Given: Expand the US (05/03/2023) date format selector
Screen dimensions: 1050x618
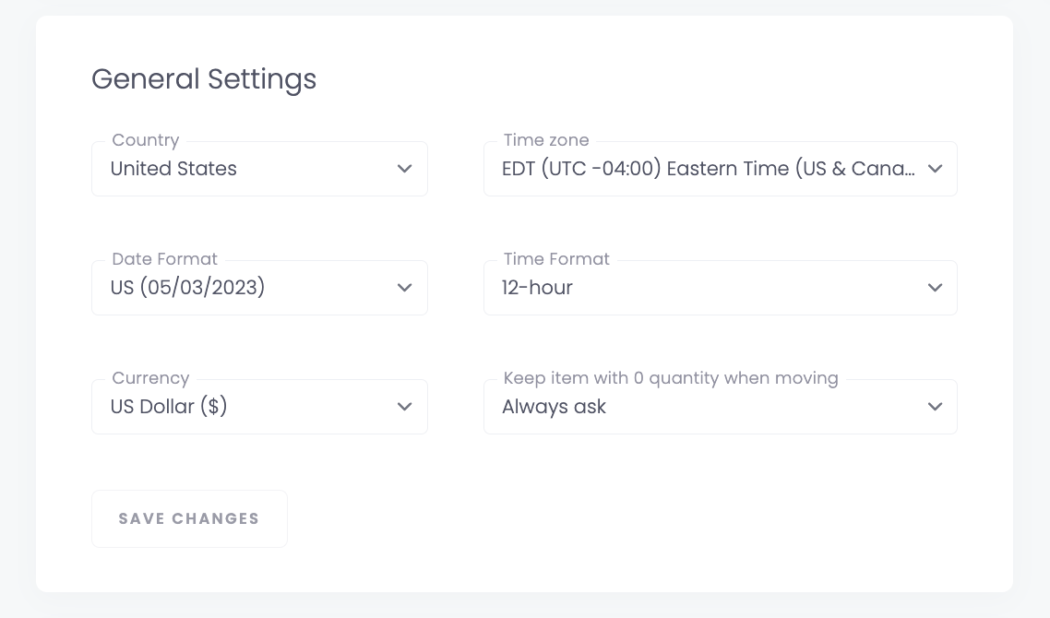Looking at the screenshot, I should coord(260,288).
